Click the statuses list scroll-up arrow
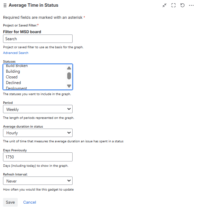Image resolution: width=197 pixels, height=211 pixels. (69, 68)
